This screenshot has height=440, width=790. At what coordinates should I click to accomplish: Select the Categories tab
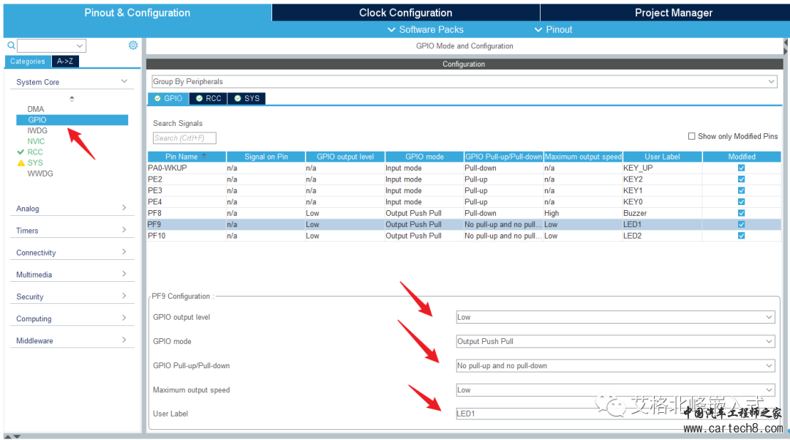click(28, 61)
